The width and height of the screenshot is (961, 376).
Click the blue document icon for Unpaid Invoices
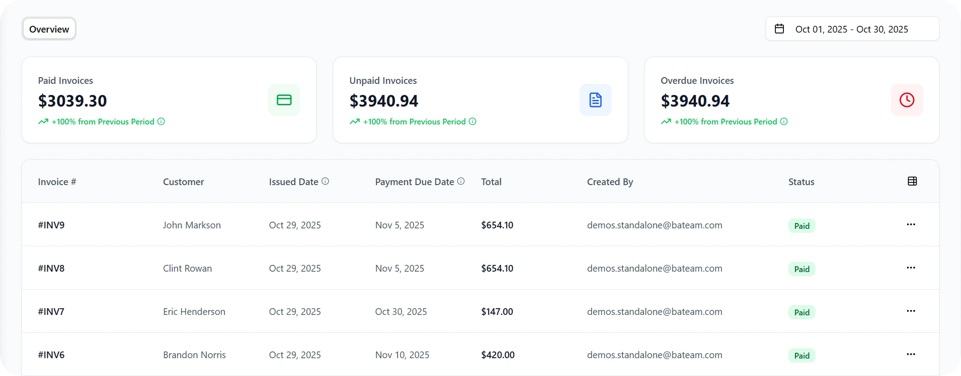pos(596,100)
